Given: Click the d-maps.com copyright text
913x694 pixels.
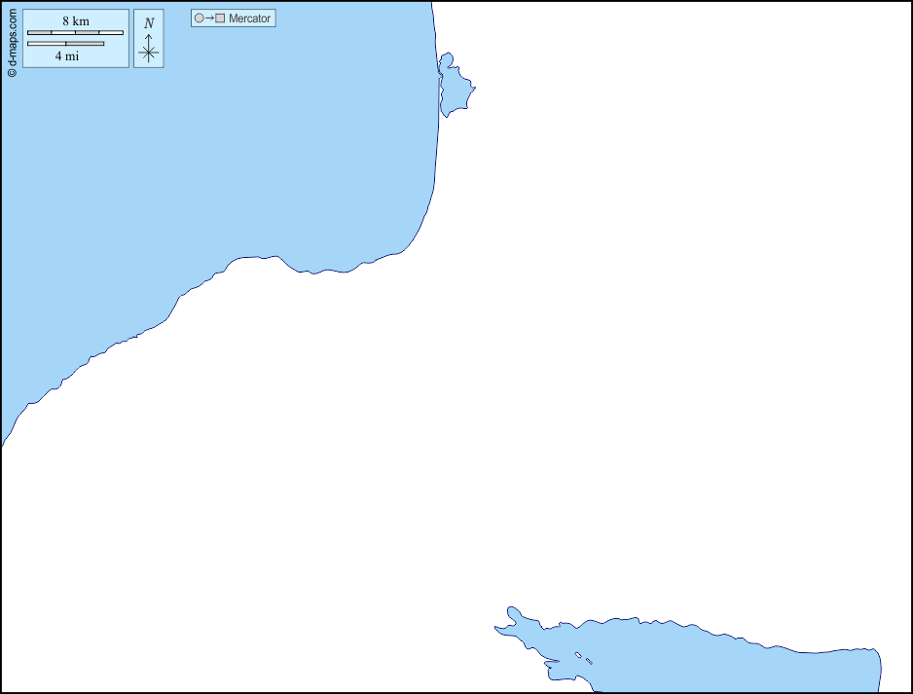Looking at the screenshot, I should point(12,44).
